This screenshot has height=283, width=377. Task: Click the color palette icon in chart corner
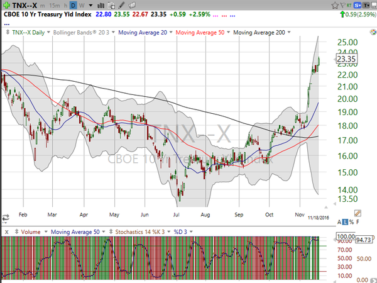coord(373,32)
